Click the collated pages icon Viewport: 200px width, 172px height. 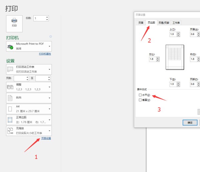click(10, 87)
